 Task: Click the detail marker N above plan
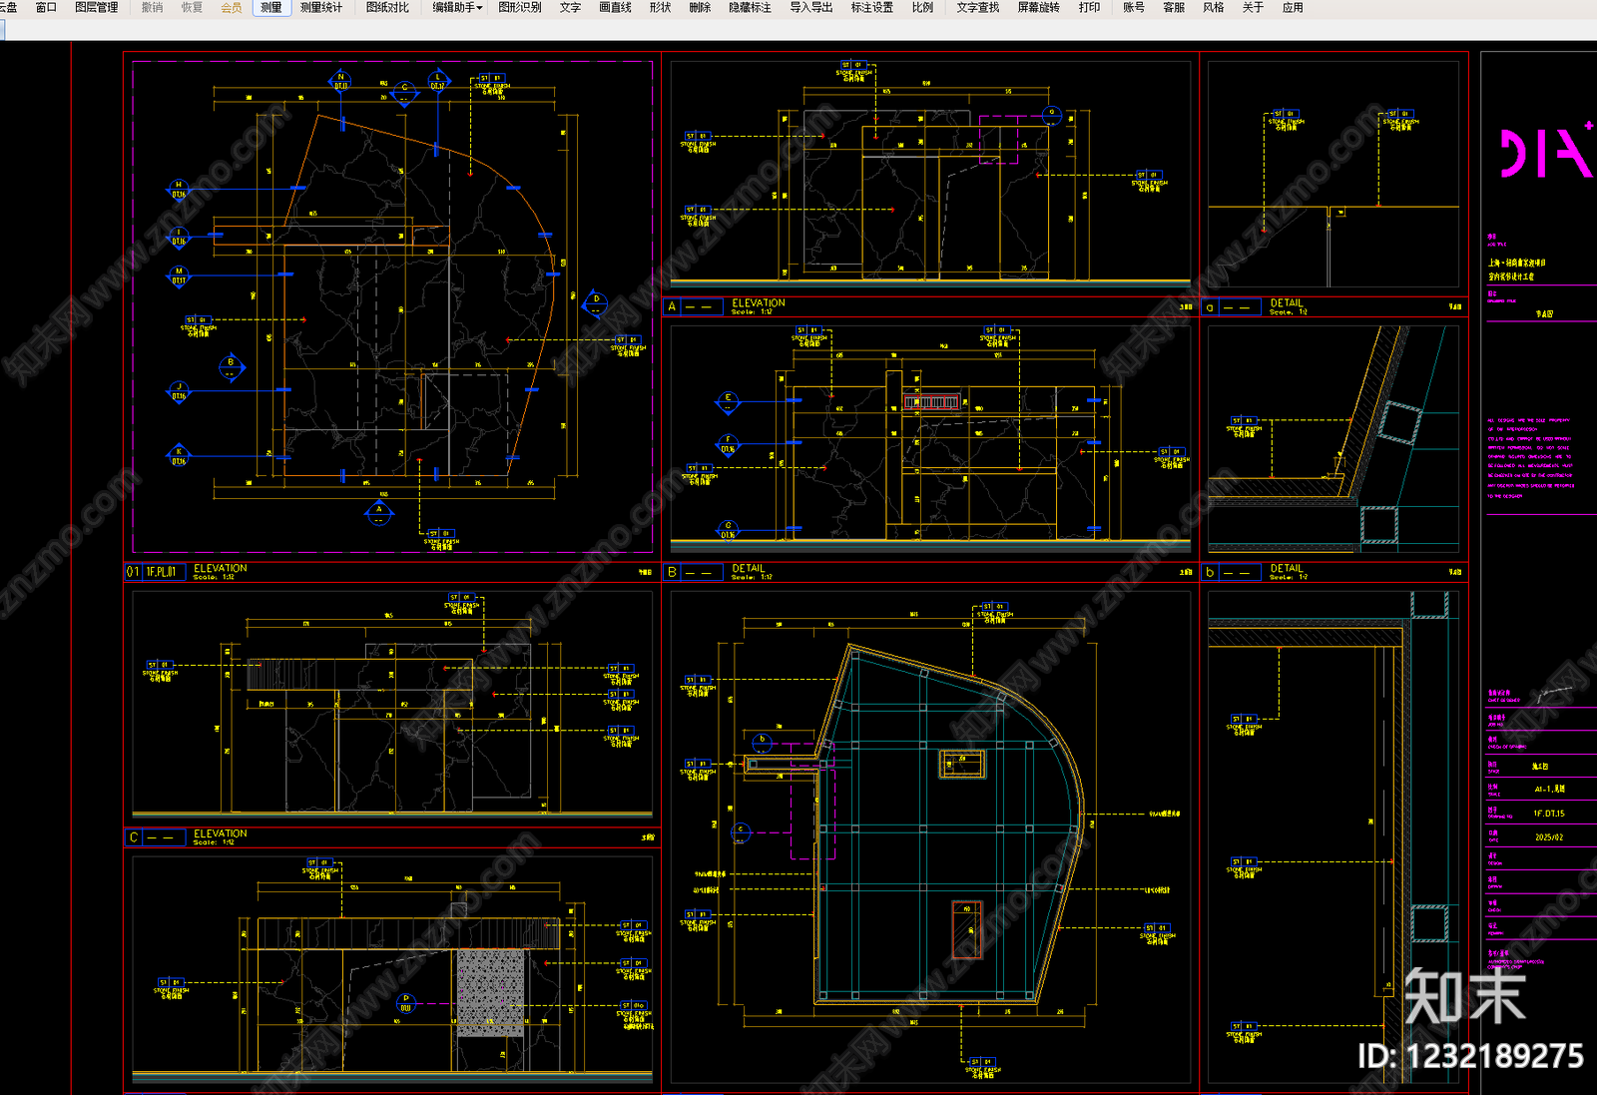pyautogui.click(x=341, y=81)
